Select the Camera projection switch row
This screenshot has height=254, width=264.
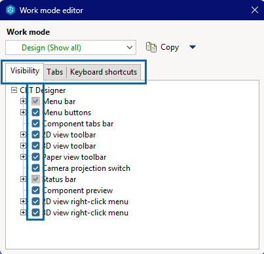(x=86, y=168)
